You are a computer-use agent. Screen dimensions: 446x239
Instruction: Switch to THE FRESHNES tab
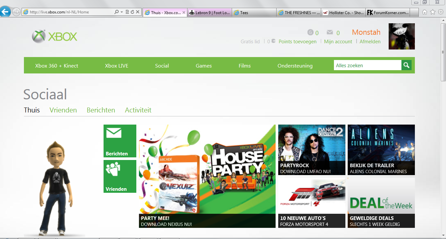[x=299, y=12]
